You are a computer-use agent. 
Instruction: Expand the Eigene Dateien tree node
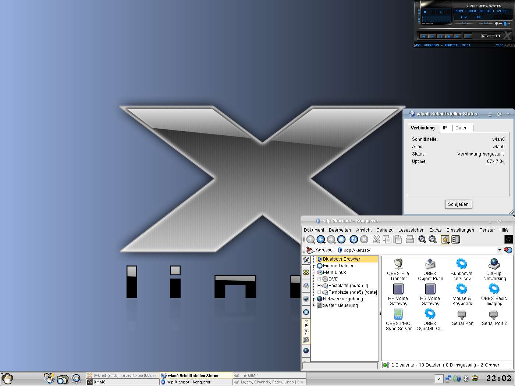tap(314, 266)
